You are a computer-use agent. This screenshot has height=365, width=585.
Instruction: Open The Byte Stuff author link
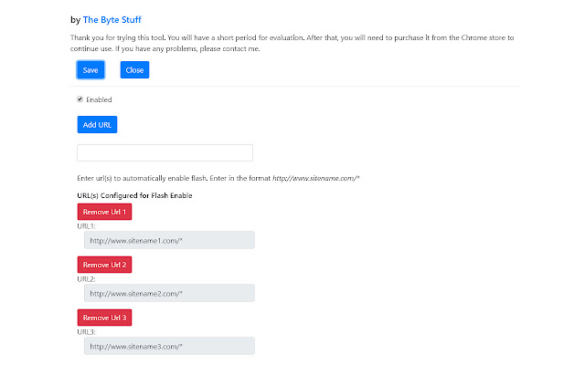point(112,20)
